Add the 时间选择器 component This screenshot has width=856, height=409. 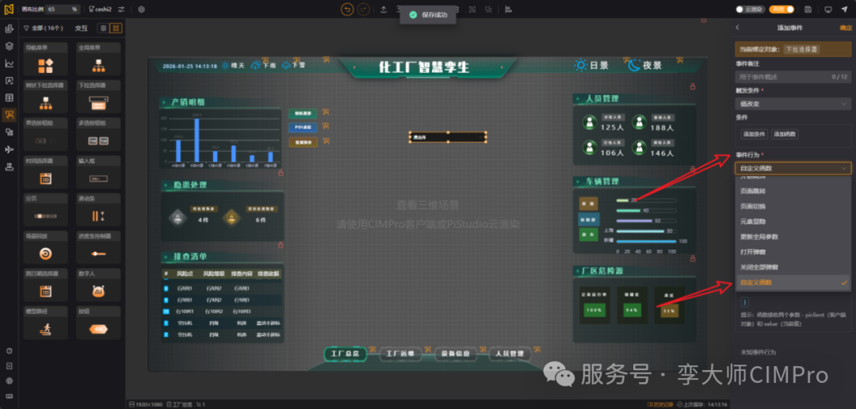(x=45, y=172)
